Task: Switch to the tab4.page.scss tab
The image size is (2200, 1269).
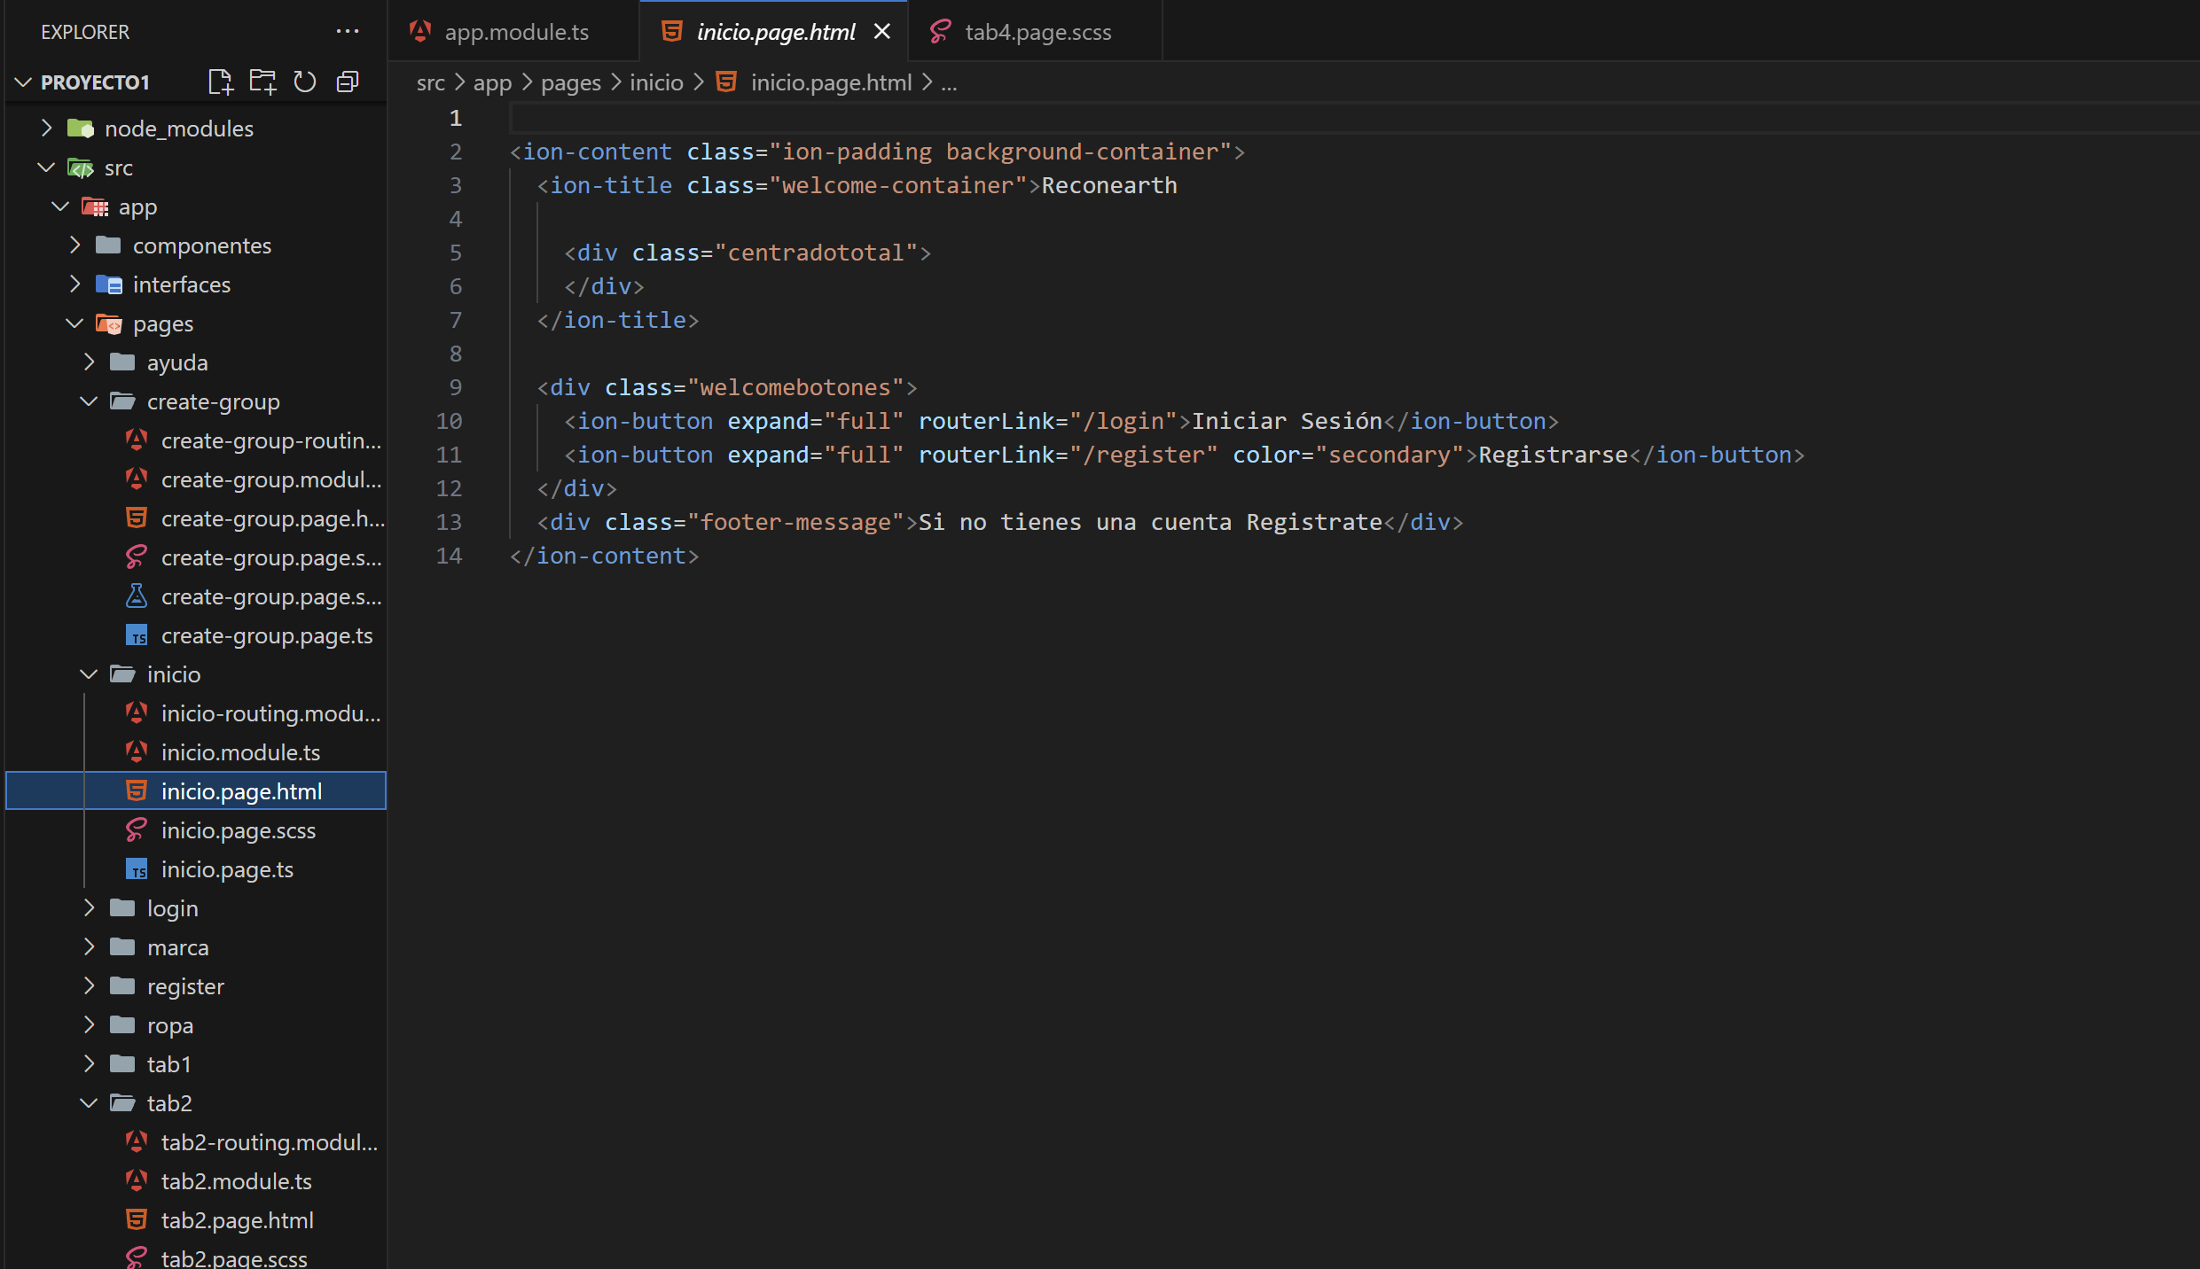Action: pos(1037,32)
